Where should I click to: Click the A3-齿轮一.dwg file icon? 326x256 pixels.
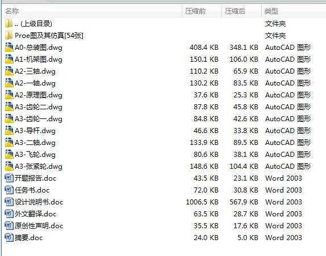click(x=9, y=118)
